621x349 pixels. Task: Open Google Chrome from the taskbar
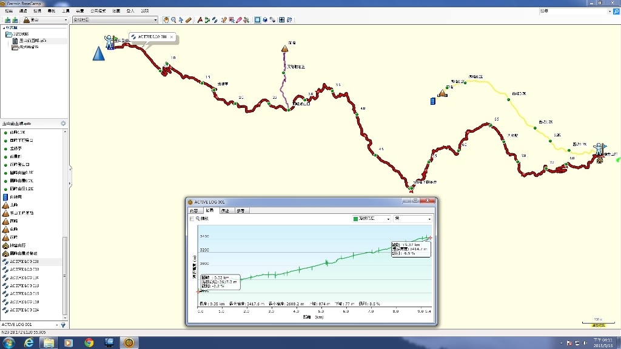89,343
